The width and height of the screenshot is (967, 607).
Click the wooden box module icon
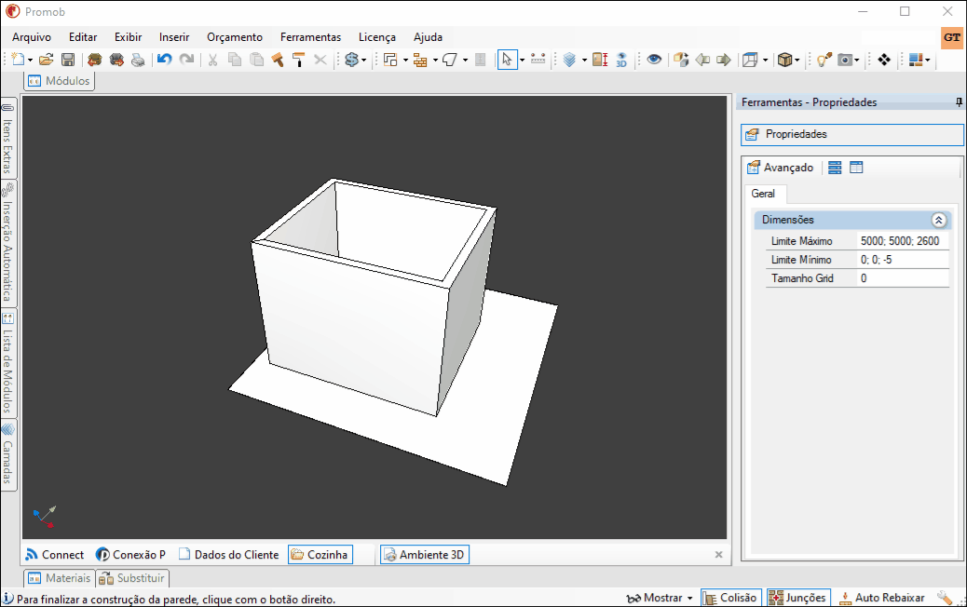point(784,60)
